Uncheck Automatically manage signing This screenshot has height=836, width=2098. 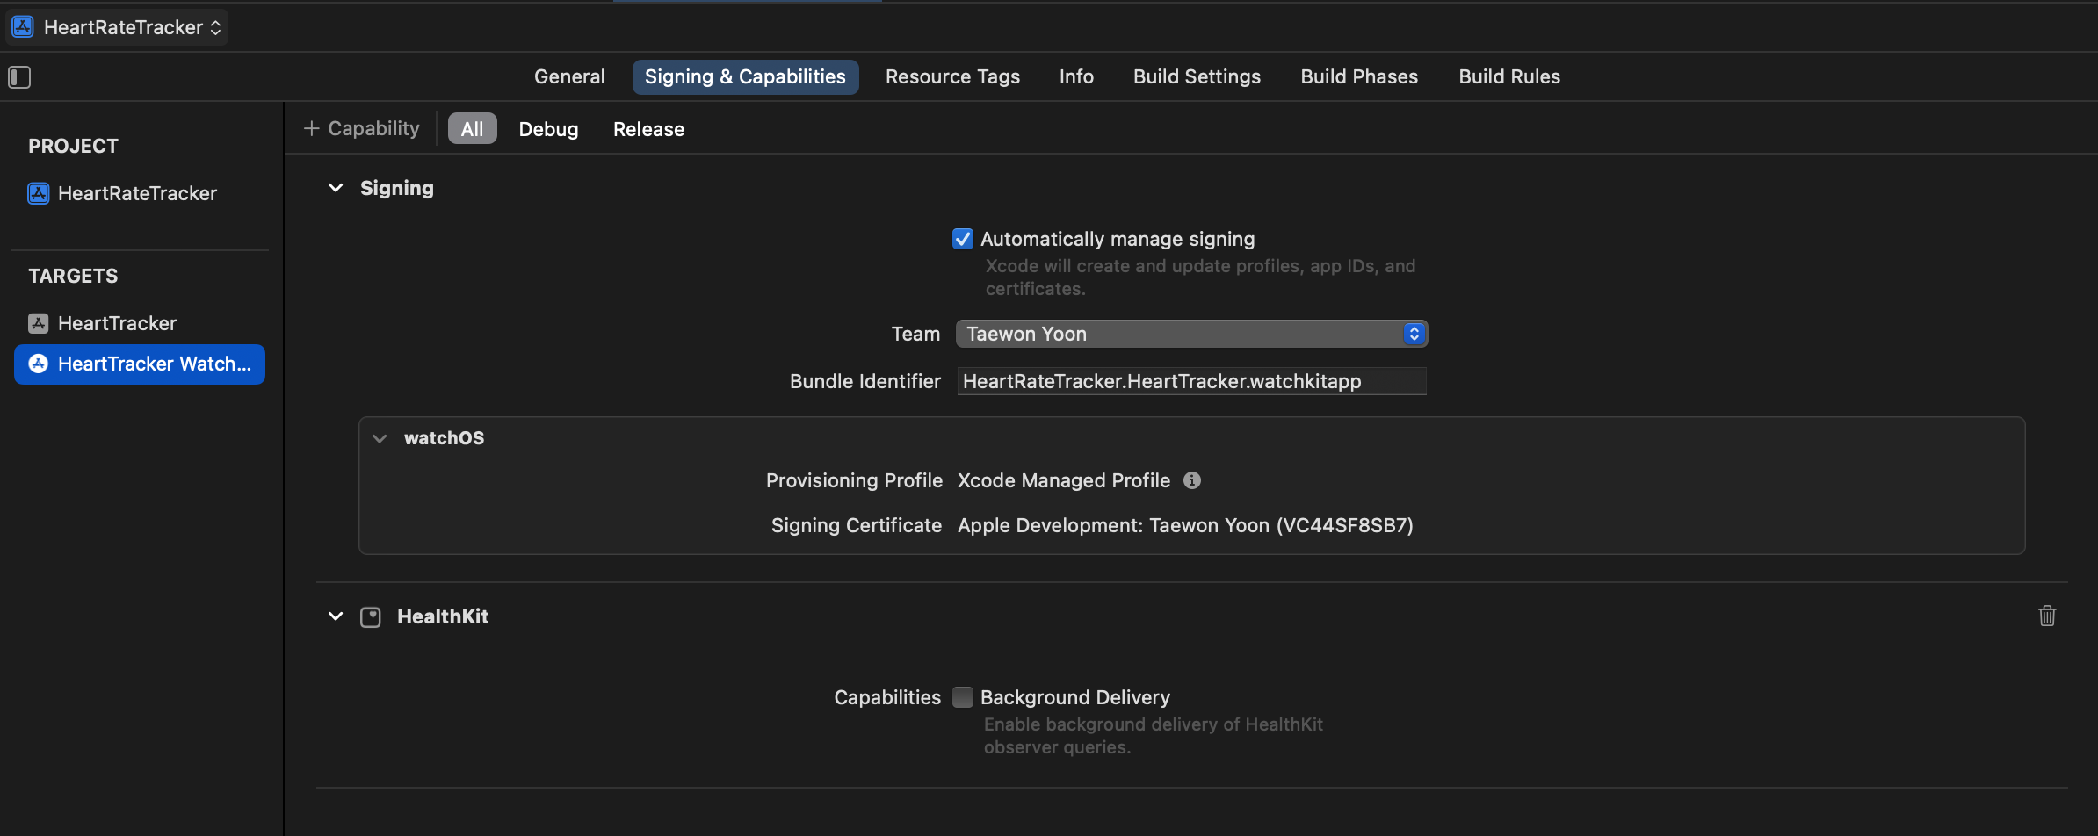[963, 239]
